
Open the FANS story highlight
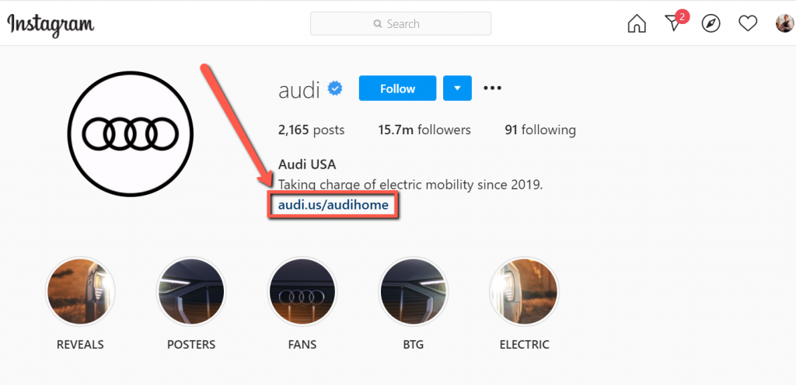302,292
